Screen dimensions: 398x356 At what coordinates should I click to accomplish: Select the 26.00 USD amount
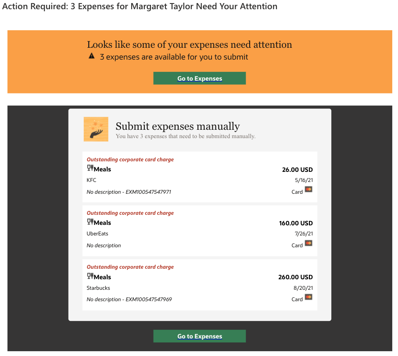pyautogui.click(x=297, y=170)
